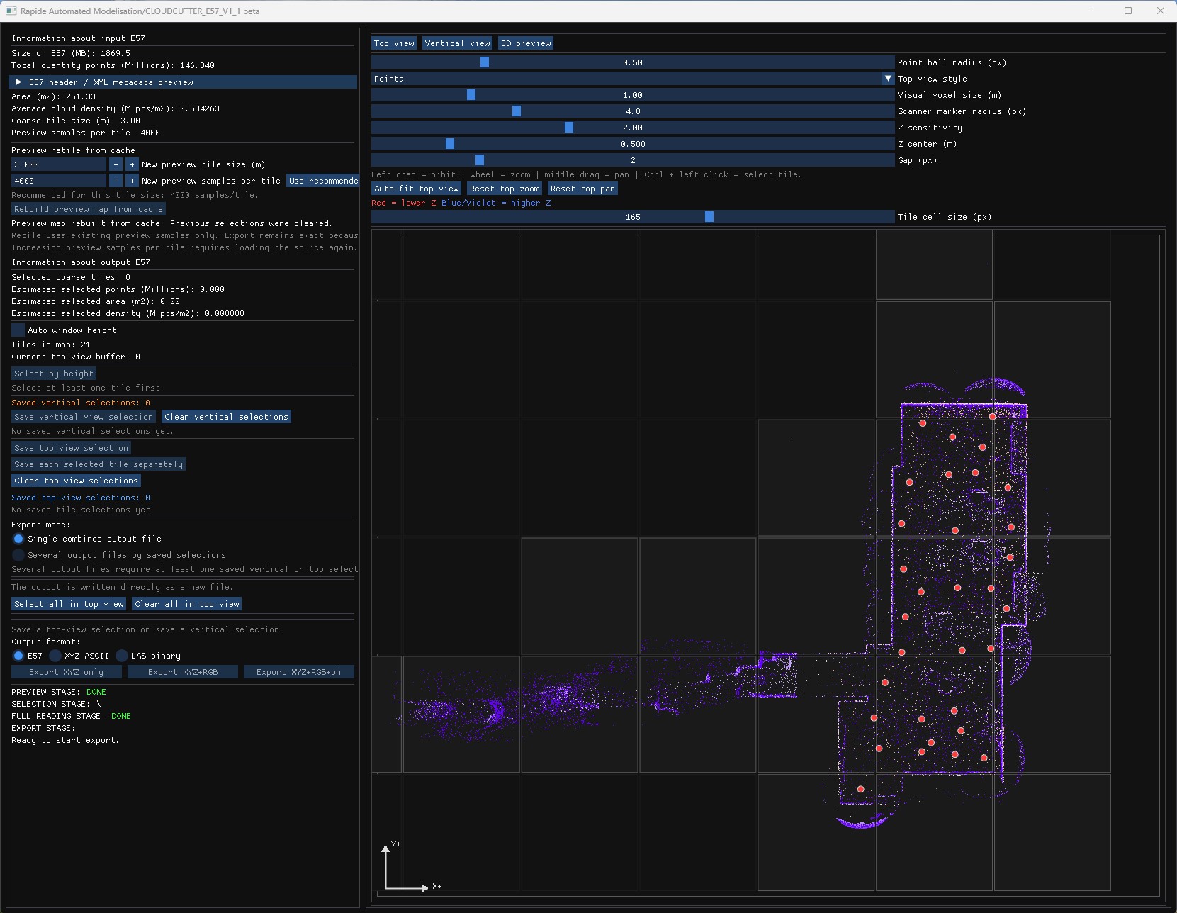Click Export XYZ only button
Image resolution: width=1177 pixels, height=913 pixels.
point(67,672)
